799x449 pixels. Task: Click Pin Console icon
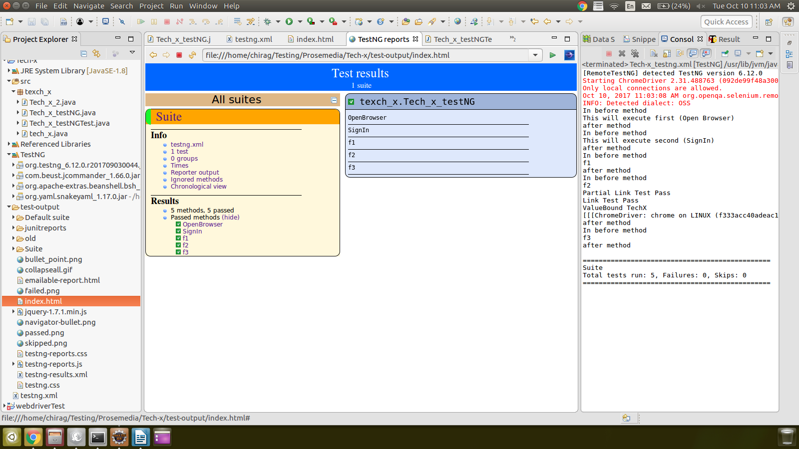tap(725, 53)
